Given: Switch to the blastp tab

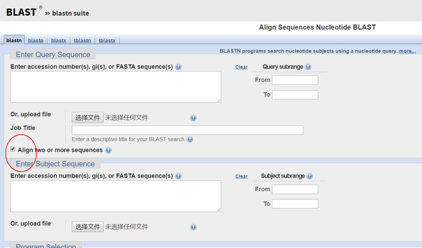Looking at the screenshot, I should pos(36,40).
